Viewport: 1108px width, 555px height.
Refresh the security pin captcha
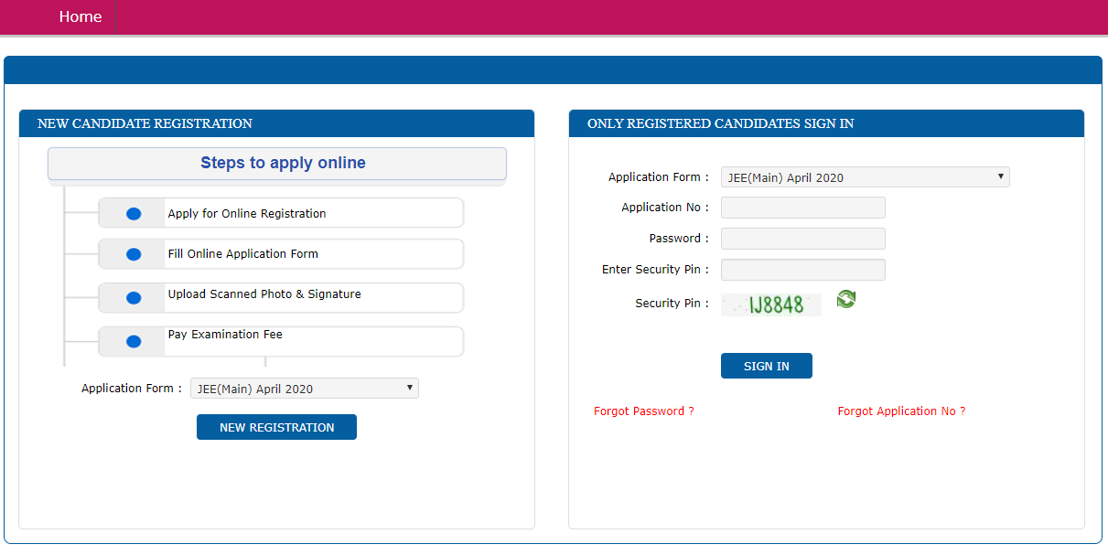[846, 299]
